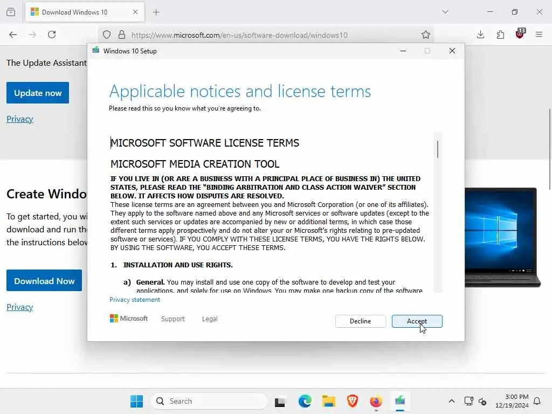Click the network display tray icon

(468, 401)
